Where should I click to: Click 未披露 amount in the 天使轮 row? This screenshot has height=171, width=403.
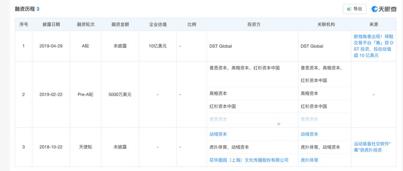120,147
